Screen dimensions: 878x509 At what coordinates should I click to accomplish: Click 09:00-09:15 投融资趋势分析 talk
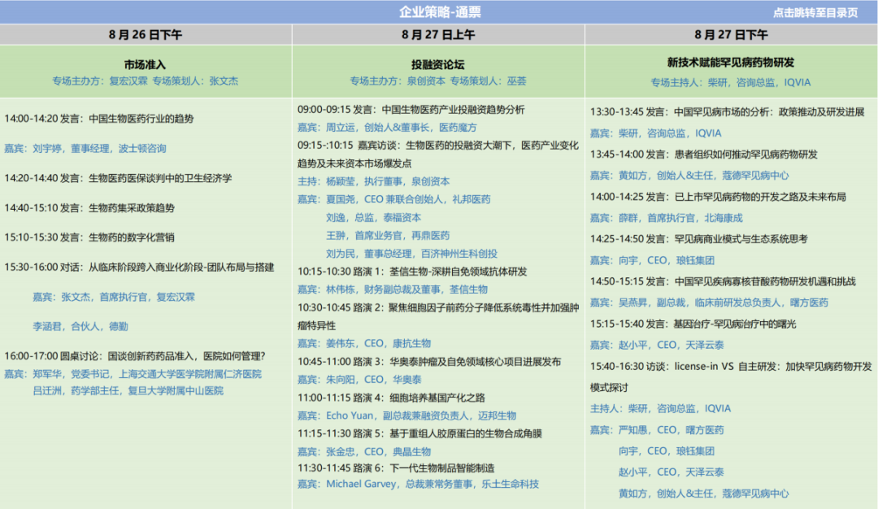(411, 110)
